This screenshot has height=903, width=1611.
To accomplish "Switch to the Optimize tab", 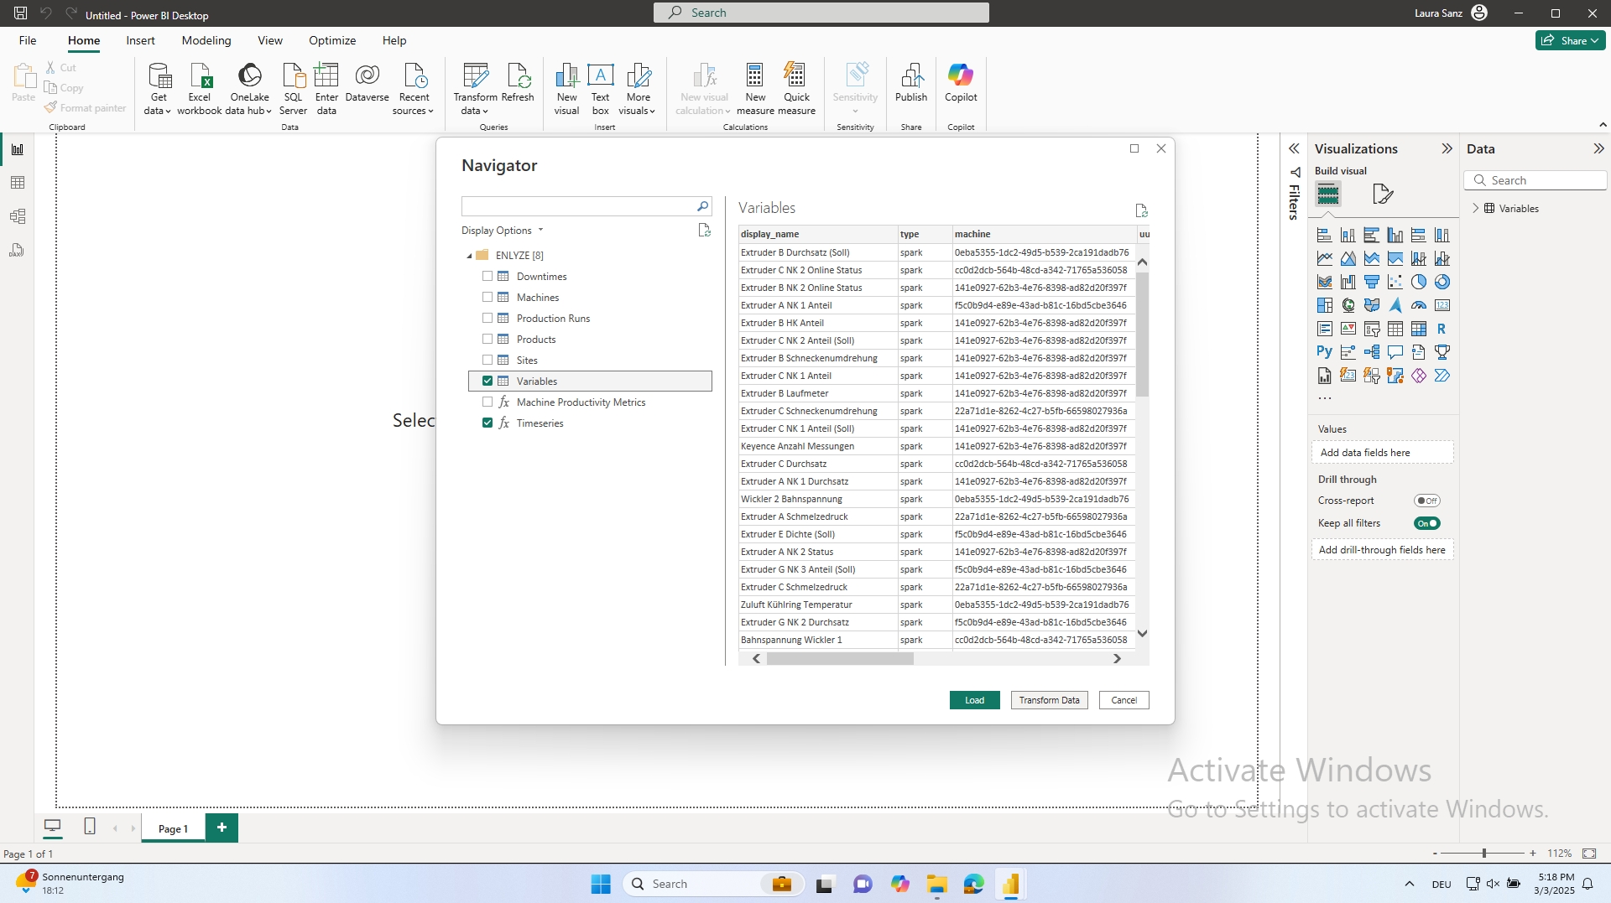I will pyautogui.click(x=331, y=40).
